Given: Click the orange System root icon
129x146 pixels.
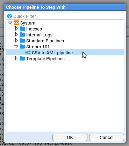Looking at the screenshot, I should click(16, 23).
